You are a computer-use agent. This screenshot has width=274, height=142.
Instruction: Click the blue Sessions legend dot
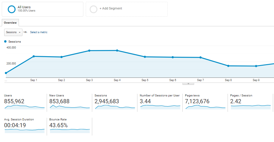click(x=5, y=42)
